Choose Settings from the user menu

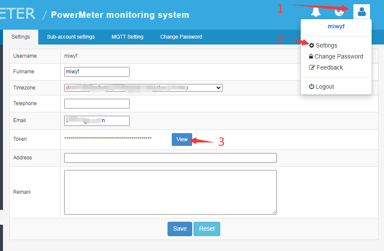(325, 45)
